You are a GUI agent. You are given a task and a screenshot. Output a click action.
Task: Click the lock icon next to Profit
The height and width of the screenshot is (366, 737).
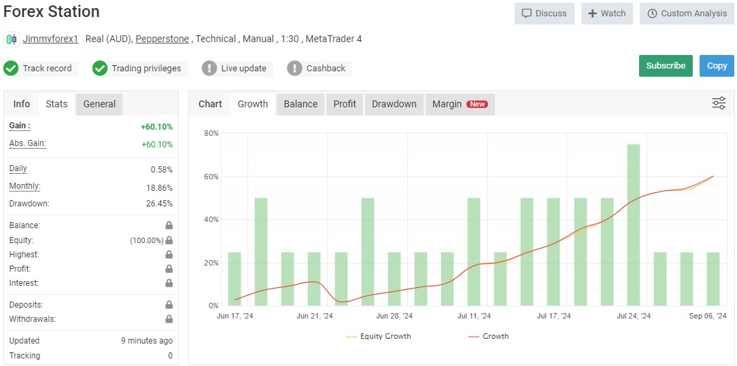(x=169, y=269)
